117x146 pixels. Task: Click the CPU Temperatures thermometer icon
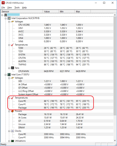[12, 98]
